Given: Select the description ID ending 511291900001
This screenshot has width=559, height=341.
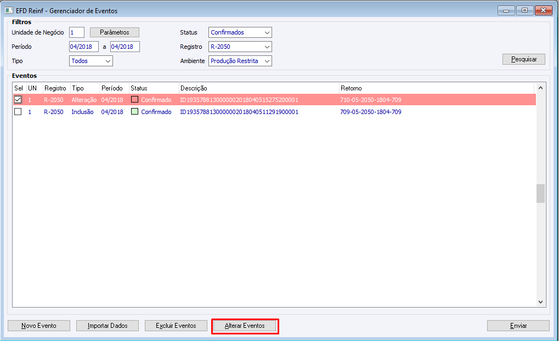Looking at the screenshot, I should (239, 112).
